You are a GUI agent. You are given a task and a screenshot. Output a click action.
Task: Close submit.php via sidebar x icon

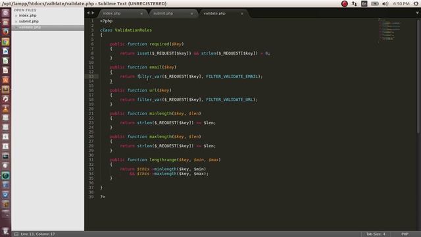click(x=16, y=22)
